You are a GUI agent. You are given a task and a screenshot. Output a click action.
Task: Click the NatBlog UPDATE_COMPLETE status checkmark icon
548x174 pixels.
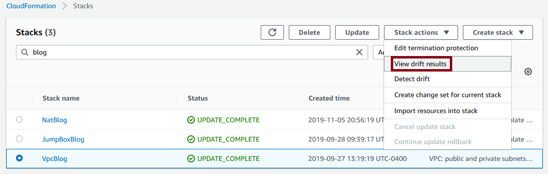pyautogui.click(x=191, y=120)
